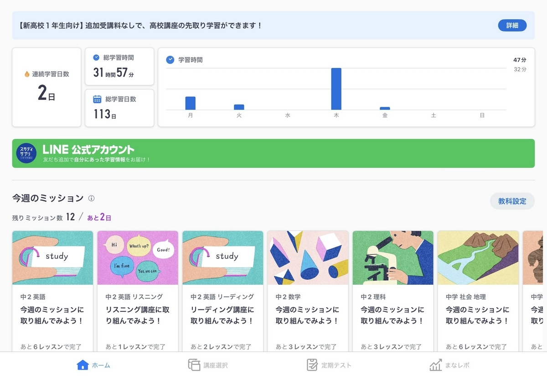Tap the 定期テスト checklist-pencil icon
This screenshot has width=547, height=377.
coord(312,365)
